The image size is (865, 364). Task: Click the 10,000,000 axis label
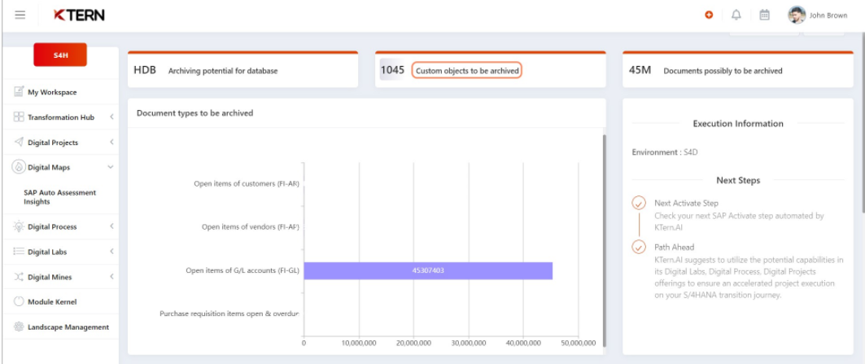pos(359,343)
